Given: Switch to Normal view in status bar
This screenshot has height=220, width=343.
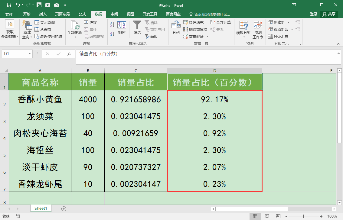Looking at the screenshot, I should (x=255, y=216).
